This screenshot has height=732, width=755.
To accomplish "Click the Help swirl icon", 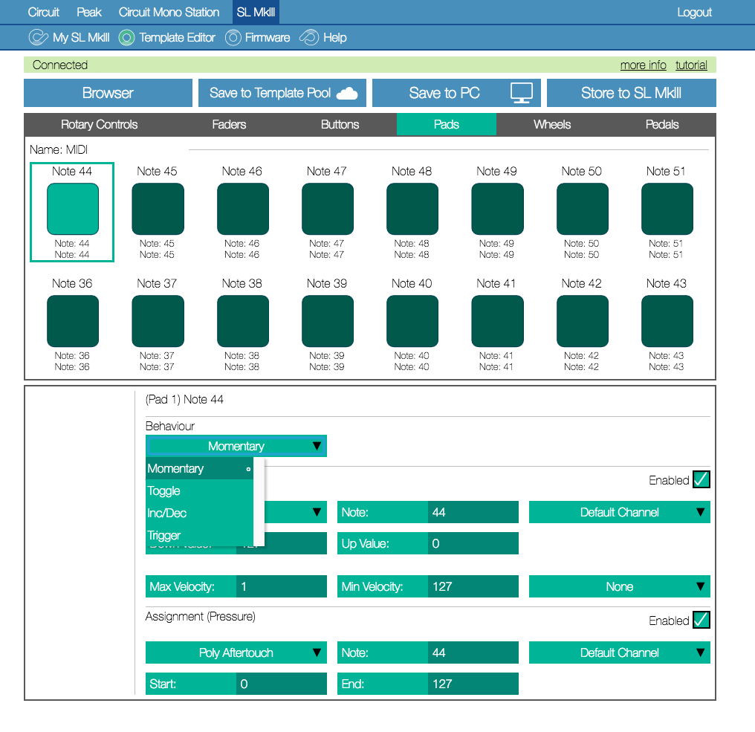I will coord(309,37).
